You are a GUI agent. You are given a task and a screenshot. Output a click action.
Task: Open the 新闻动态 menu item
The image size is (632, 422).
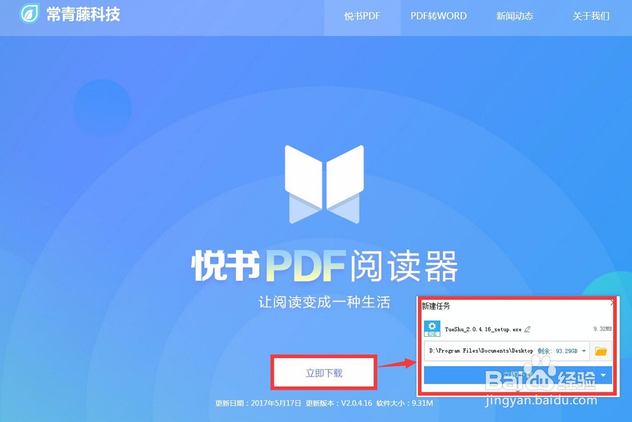[514, 16]
